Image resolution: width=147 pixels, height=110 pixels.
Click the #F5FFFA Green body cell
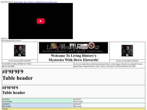tap(109, 100)
